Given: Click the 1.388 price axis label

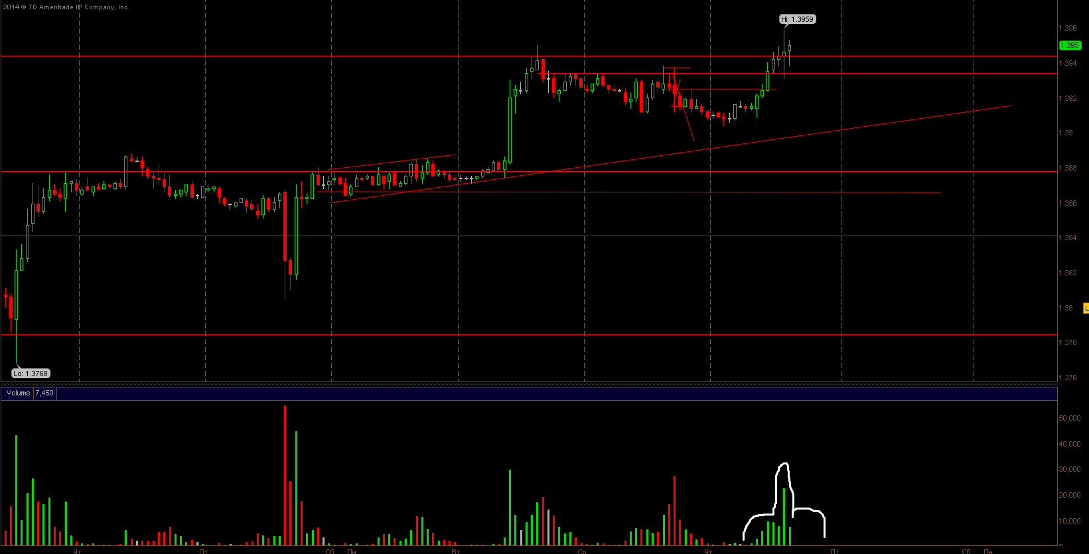Looking at the screenshot, I should tap(1067, 168).
